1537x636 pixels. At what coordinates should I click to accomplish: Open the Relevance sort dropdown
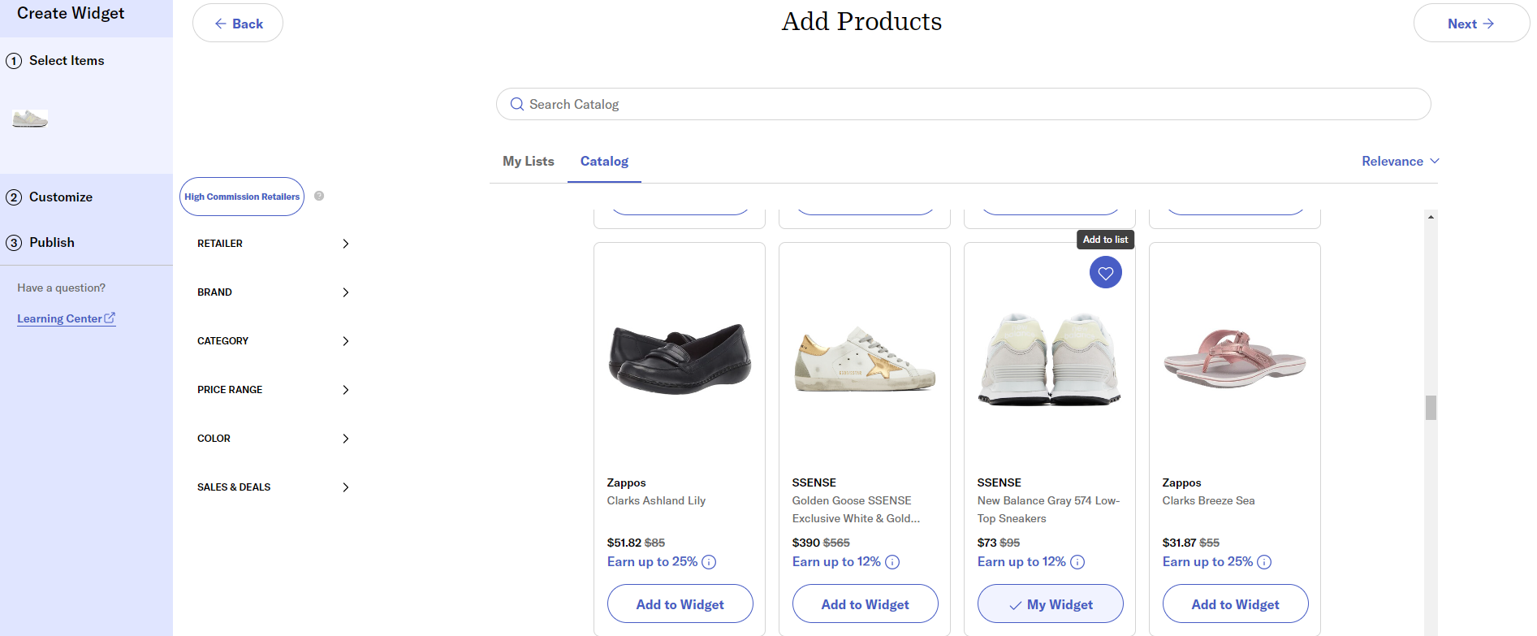(x=1401, y=161)
